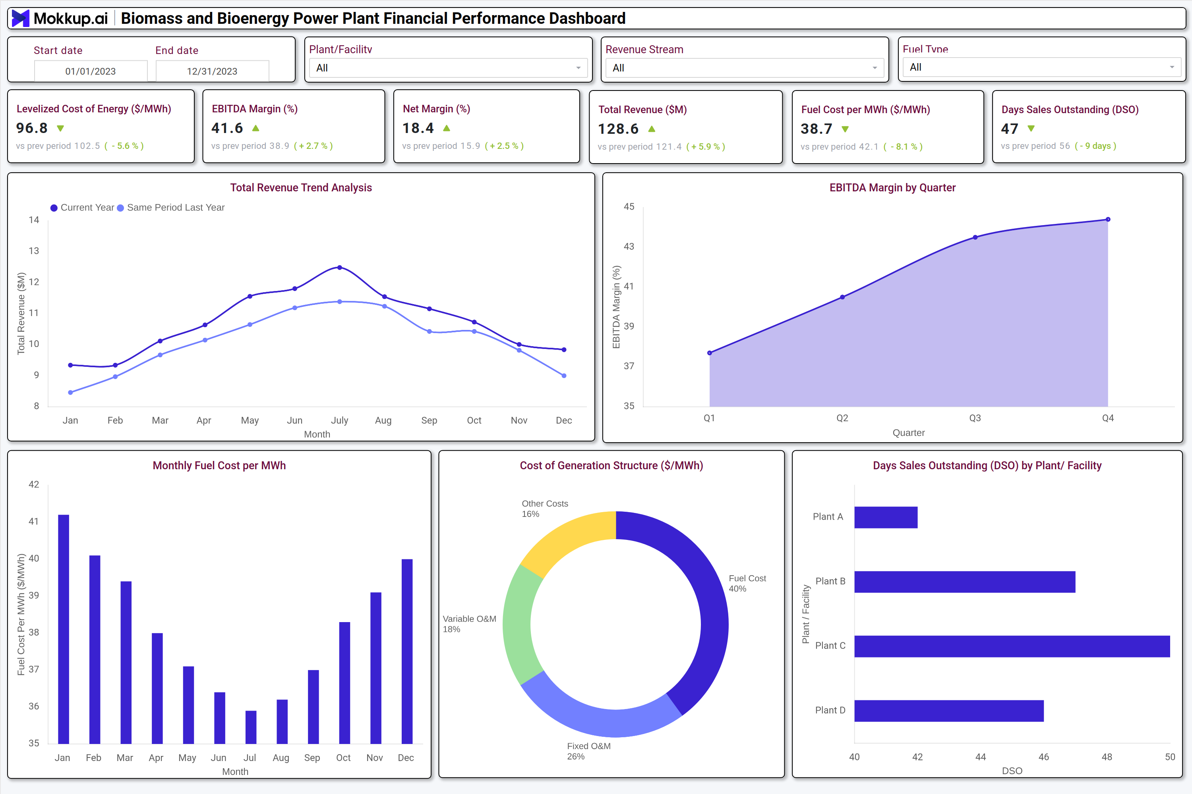Viewport: 1192px width, 794px height.
Task: Click the Net Margin up-trend arrow
Action: pos(447,128)
